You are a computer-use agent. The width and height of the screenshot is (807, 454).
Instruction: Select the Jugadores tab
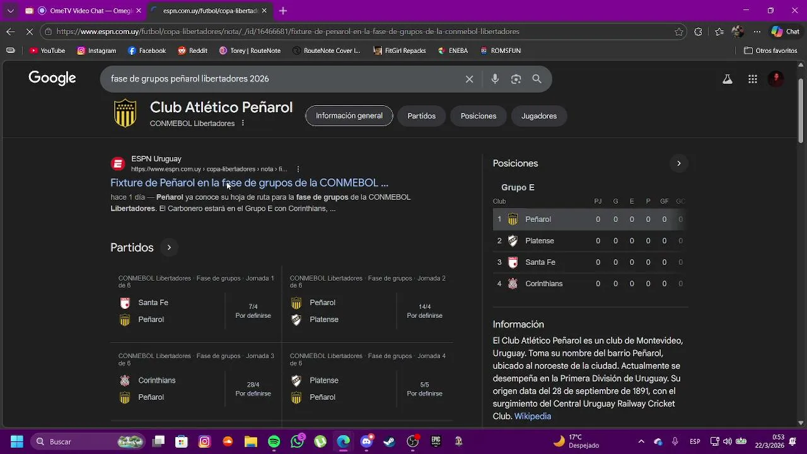(539, 116)
